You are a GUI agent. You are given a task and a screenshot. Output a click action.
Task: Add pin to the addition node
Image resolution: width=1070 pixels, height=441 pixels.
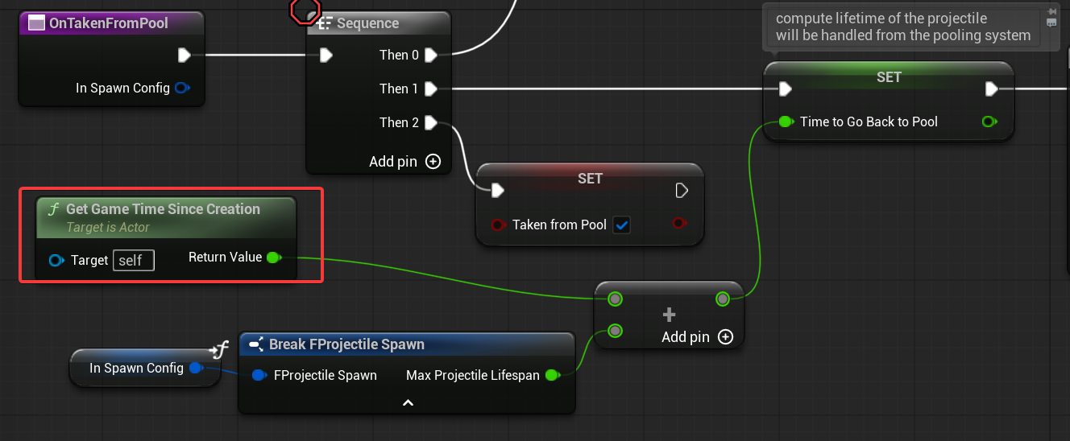click(725, 337)
